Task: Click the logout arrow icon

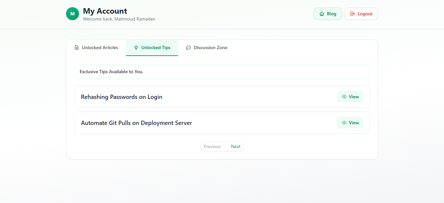Action: [x=353, y=14]
